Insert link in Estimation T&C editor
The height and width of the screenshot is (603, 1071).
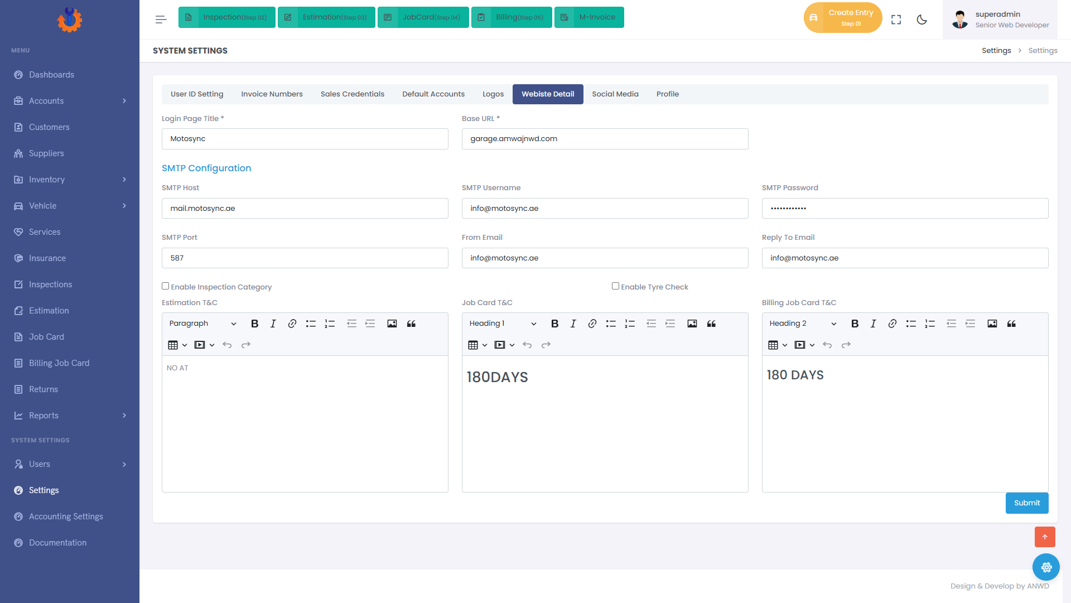(292, 324)
